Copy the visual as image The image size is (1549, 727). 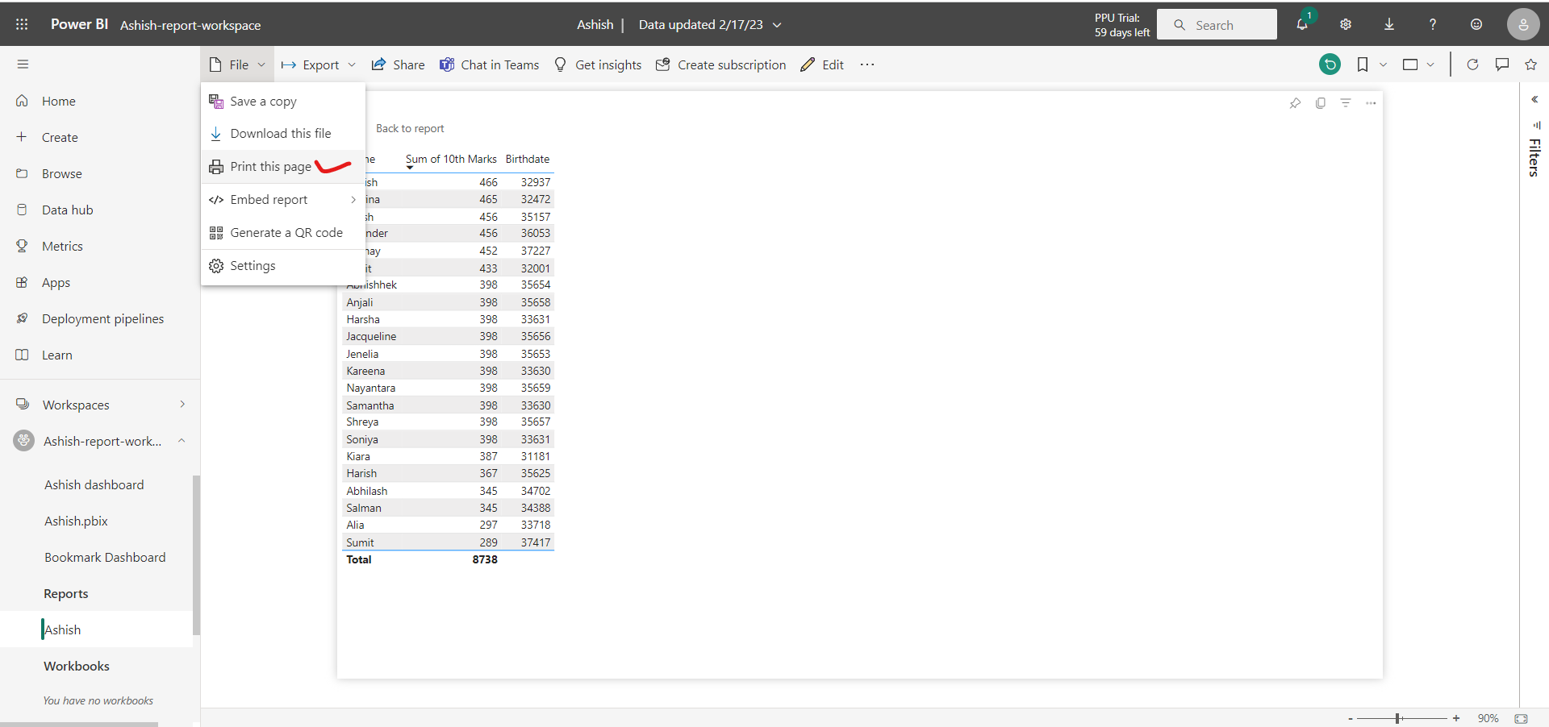coord(1321,103)
